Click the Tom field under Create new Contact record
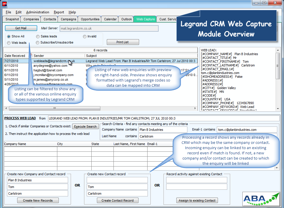Image resolution: width=284 pixels, height=208 pixels. click(x=117, y=187)
